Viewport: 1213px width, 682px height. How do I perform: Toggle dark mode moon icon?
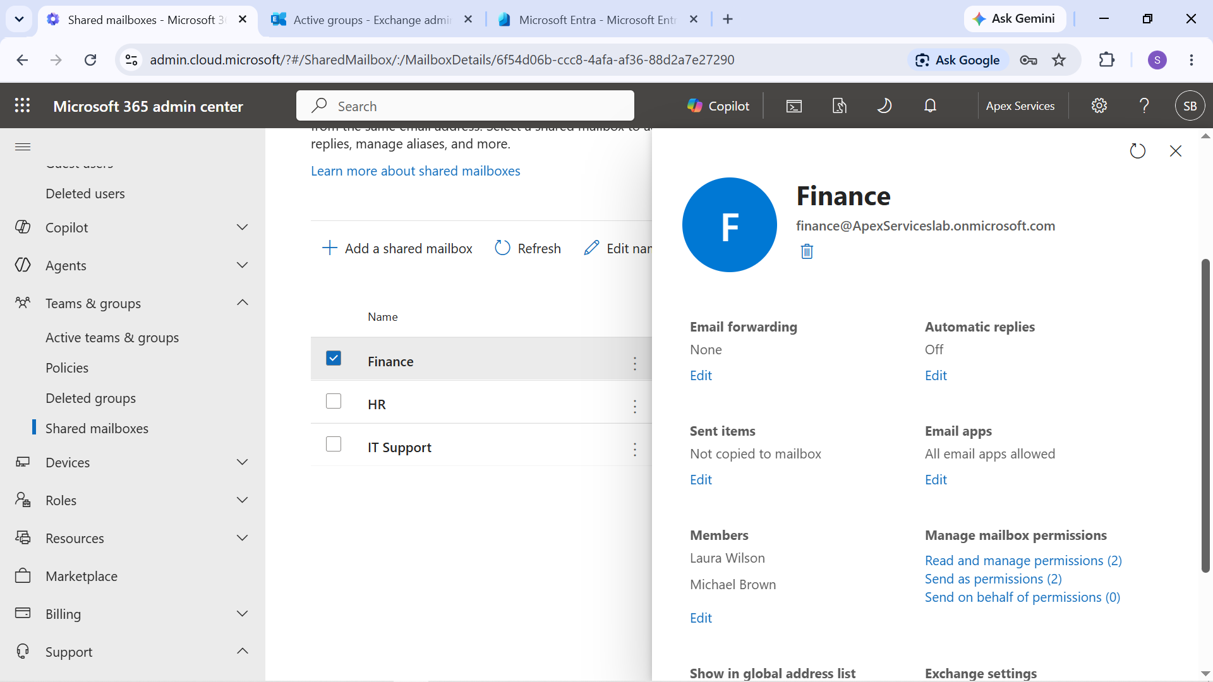pyautogui.click(x=884, y=106)
